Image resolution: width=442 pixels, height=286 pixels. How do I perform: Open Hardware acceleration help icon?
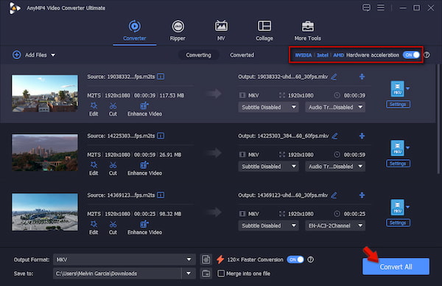427,55
